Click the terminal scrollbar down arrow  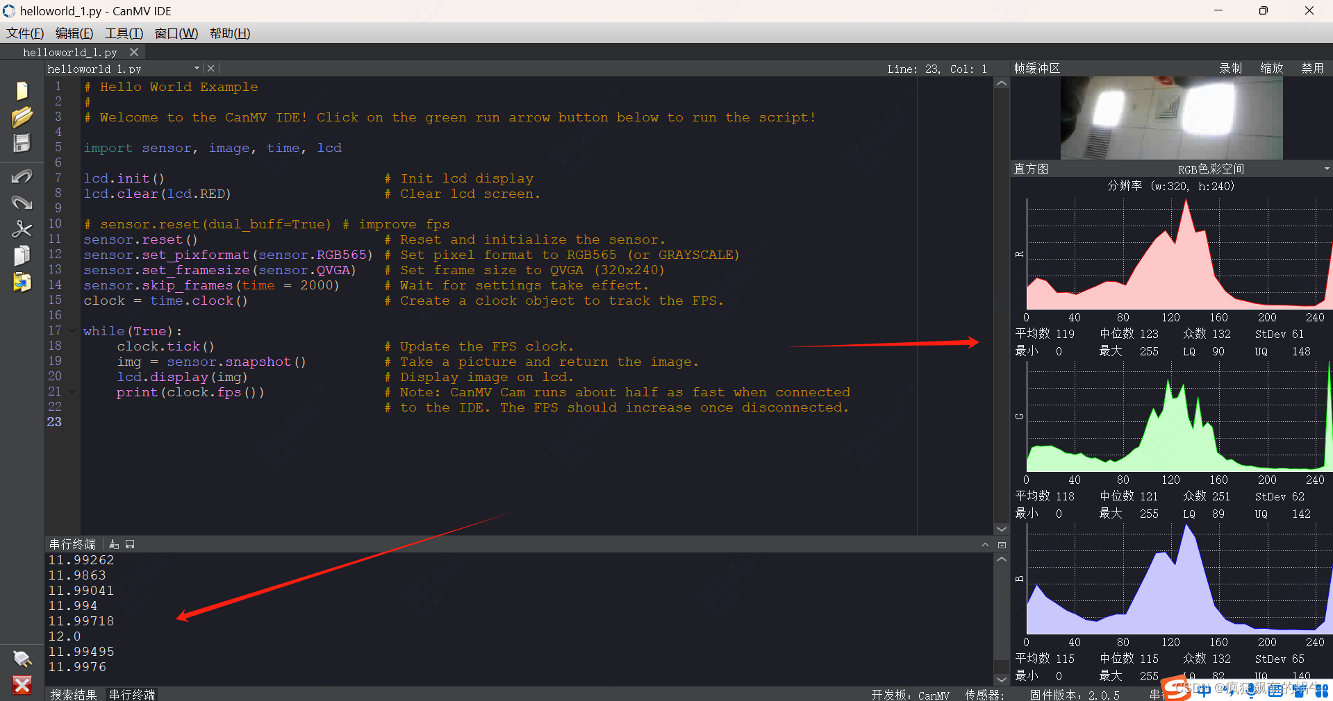click(x=1001, y=679)
